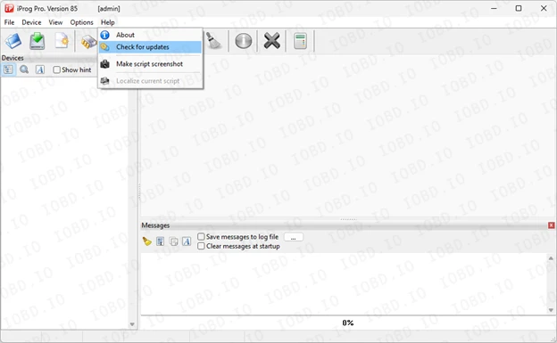Click the broom clear messages icon
Image resolution: width=557 pixels, height=343 pixels.
[146, 241]
